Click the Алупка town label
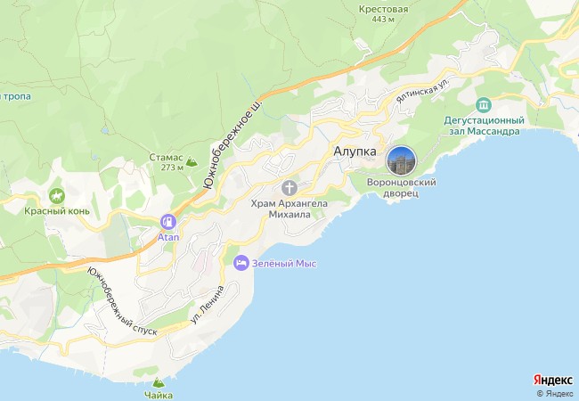The height and width of the screenshot is (401, 579). pos(355,151)
